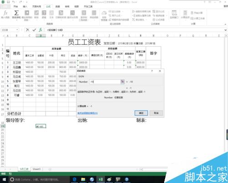This screenshot has width=228, height=183.
Task: Click the Number field in the SIGN dialog
Action: pyautogui.click(x=105, y=82)
